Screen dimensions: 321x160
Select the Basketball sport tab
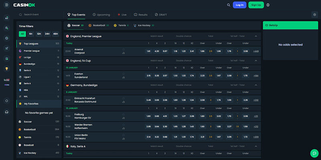point(98,26)
